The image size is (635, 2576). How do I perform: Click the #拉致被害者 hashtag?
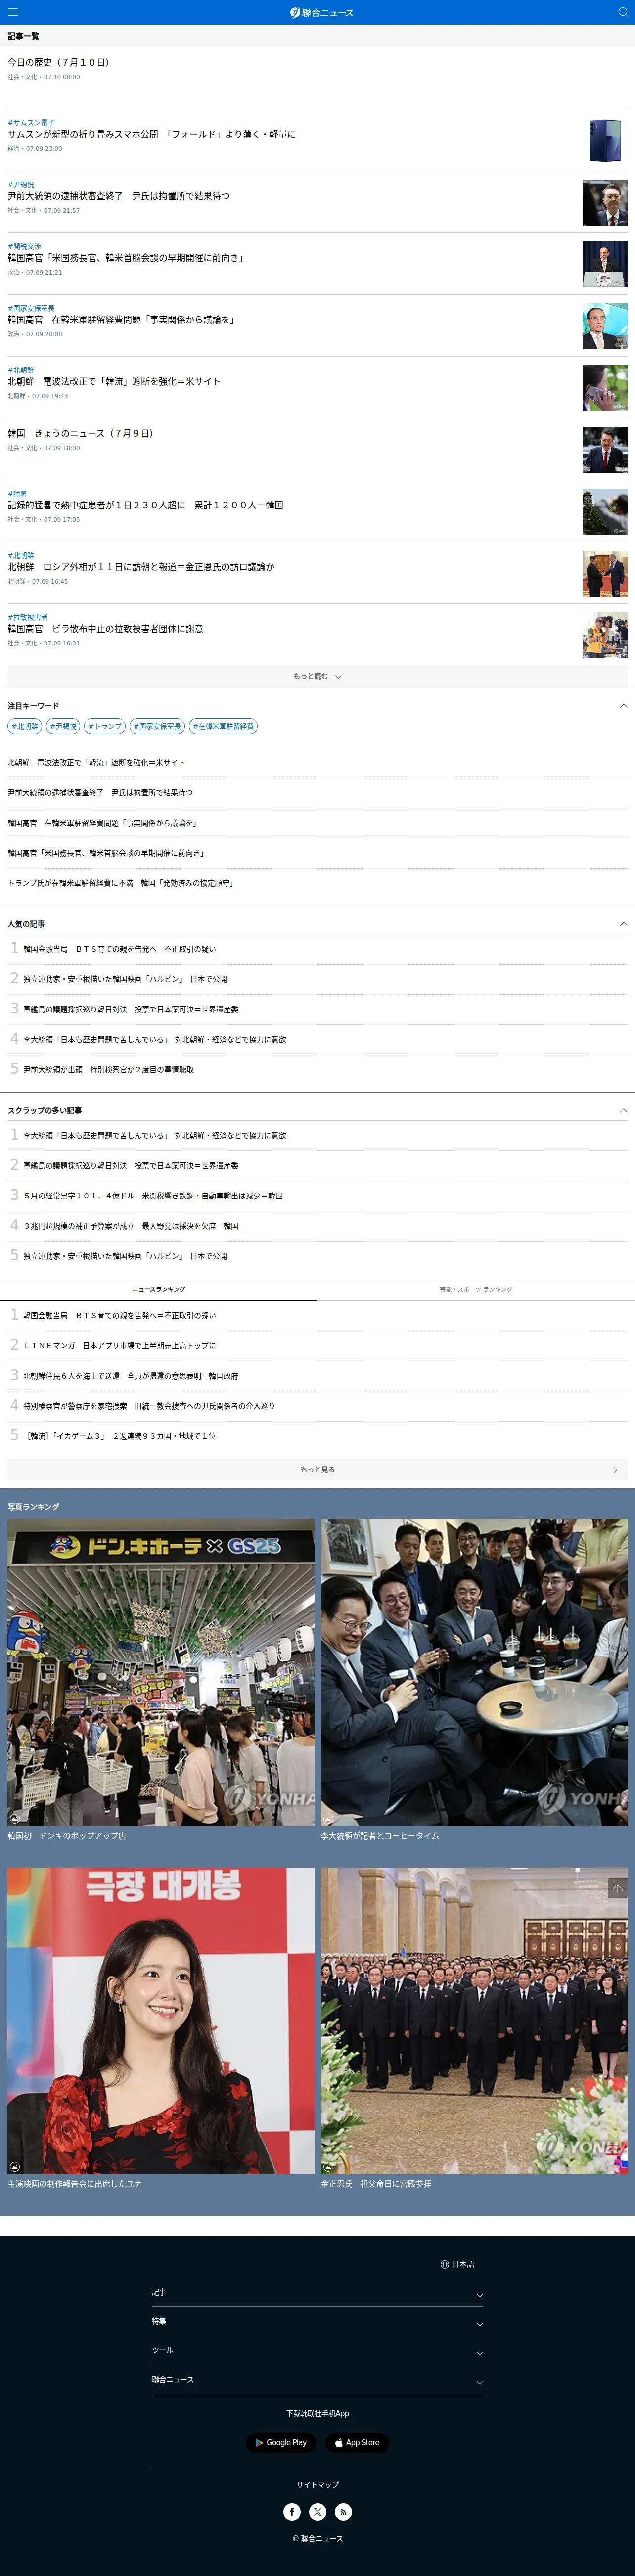point(27,617)
